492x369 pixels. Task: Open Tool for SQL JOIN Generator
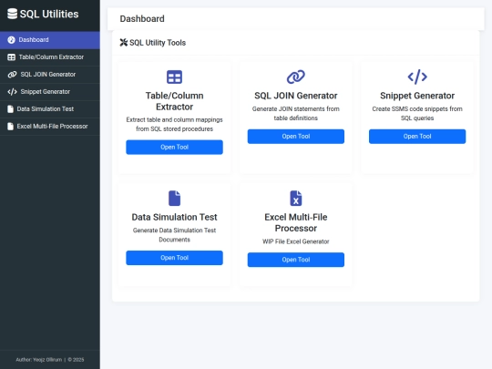coord(296,136)
